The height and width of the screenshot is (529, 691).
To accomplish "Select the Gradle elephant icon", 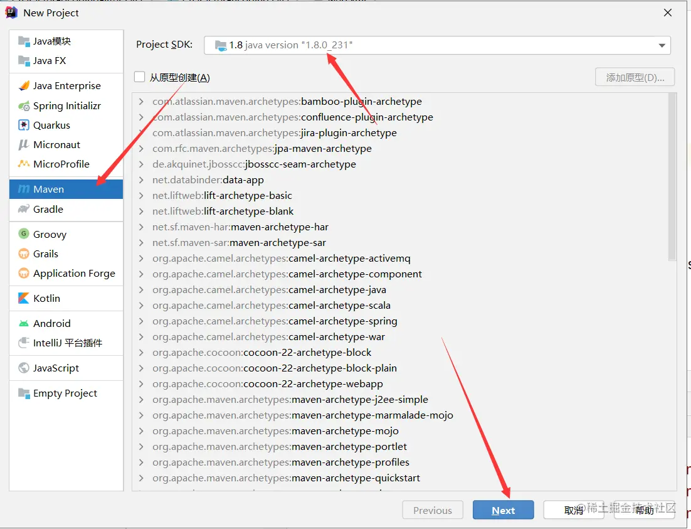I will 24,209.
